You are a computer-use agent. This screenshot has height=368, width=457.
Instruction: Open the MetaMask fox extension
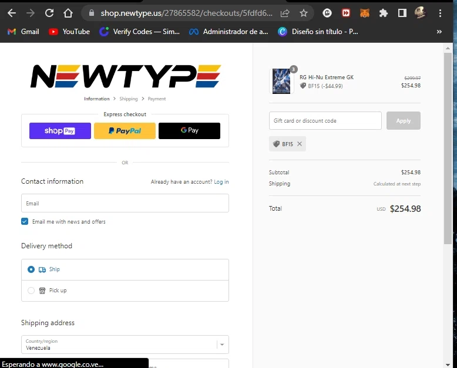click(365, 13)
